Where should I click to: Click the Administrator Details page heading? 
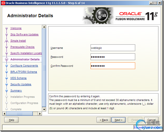pyautogui.click(x=30, y=16)
